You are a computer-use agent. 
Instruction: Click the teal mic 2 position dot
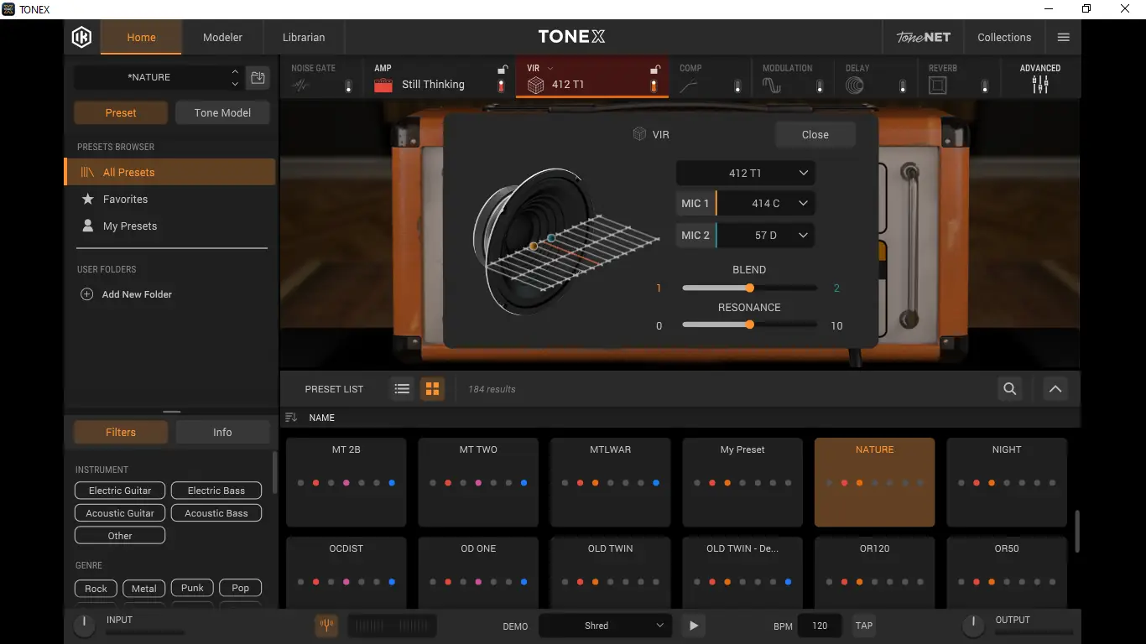click(551, 238)
